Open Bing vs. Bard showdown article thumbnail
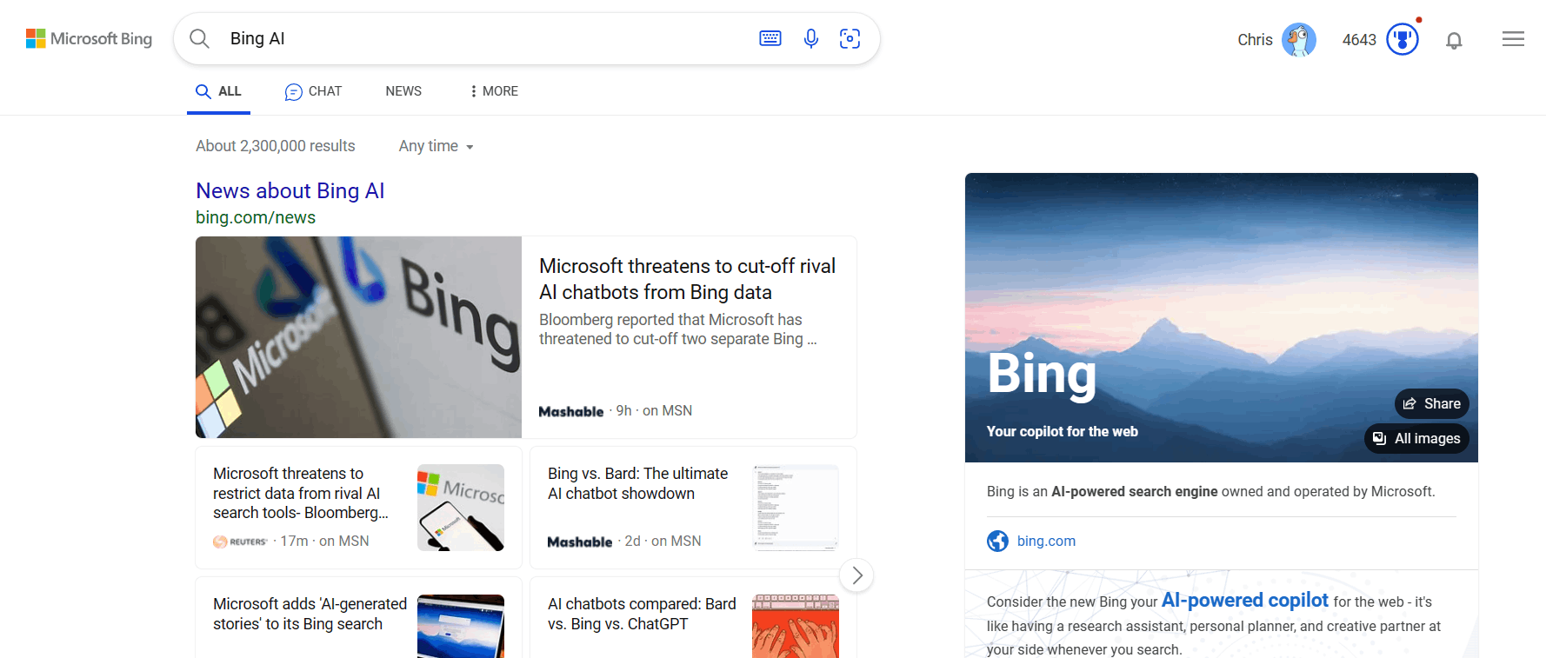 pyautogui.click(x=796, y=508)
